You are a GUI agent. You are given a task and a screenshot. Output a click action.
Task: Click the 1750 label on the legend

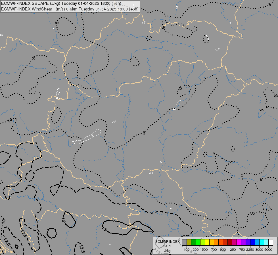241,250
